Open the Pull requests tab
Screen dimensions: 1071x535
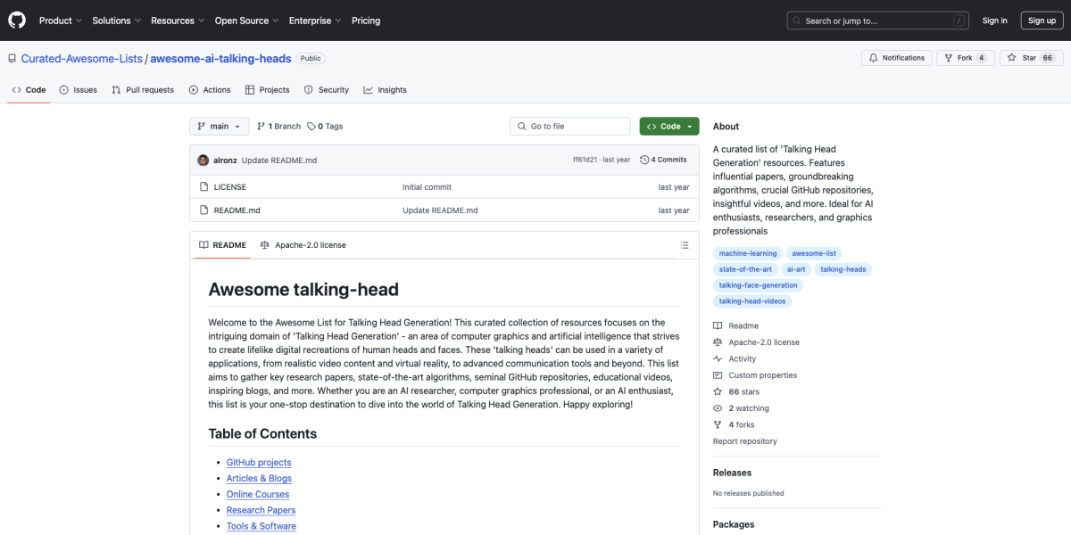(143, 90)
